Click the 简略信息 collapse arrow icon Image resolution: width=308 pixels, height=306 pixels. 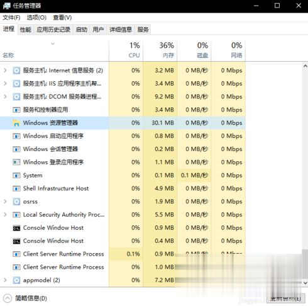click(x=8, y=298)
